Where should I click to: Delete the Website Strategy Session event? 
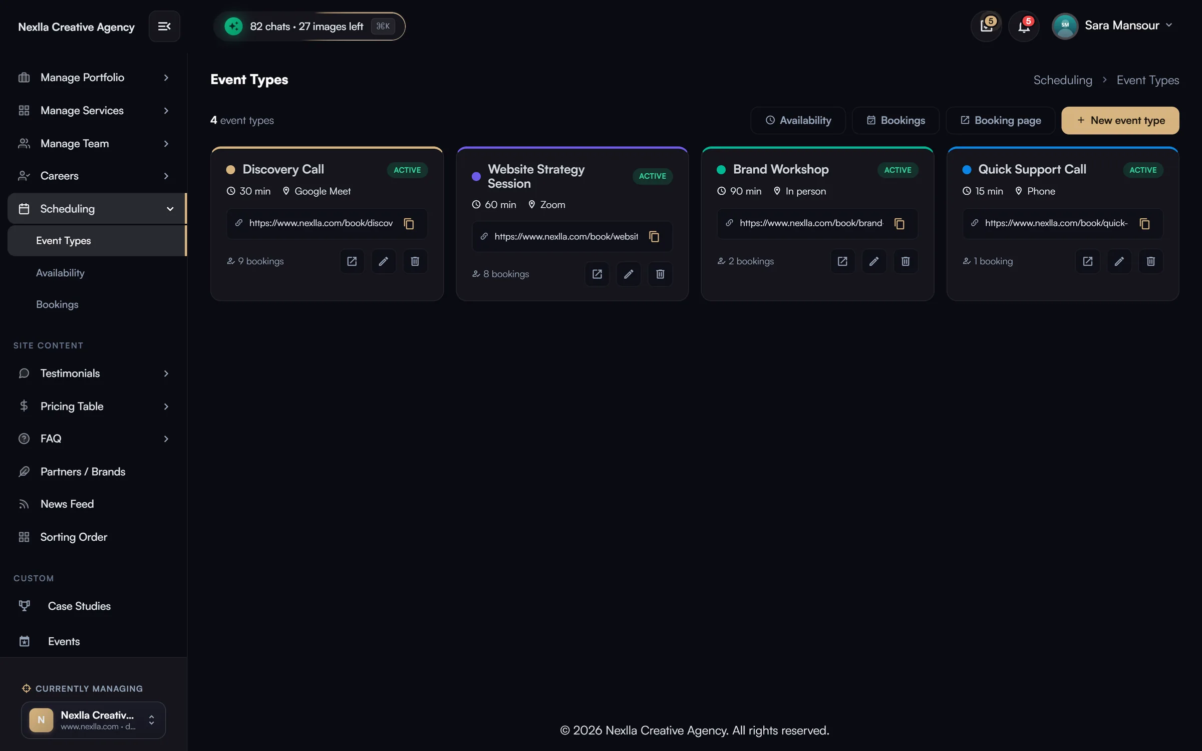click(660, 274)
